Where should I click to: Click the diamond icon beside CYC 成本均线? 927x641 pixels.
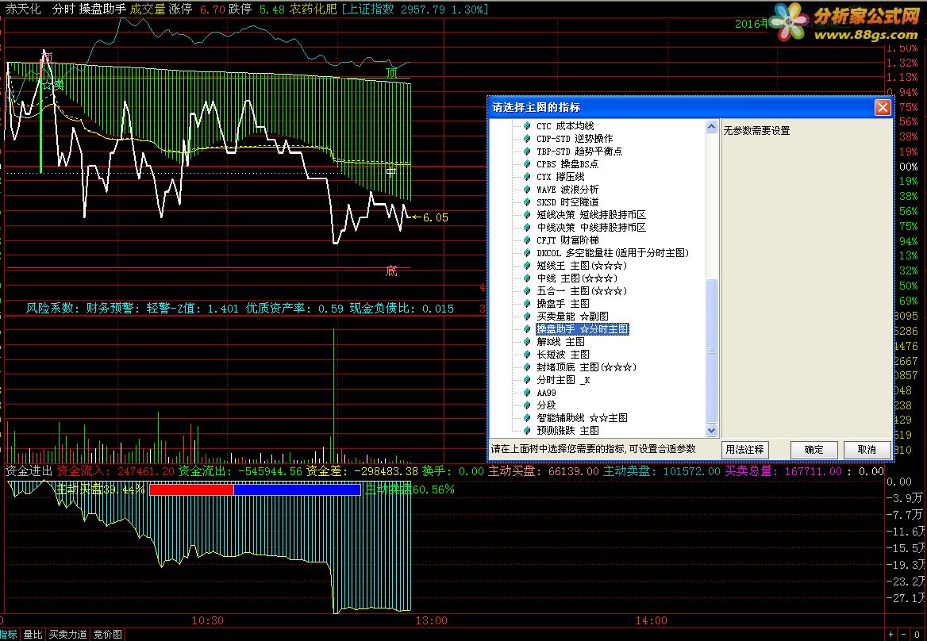click(527, 126)
